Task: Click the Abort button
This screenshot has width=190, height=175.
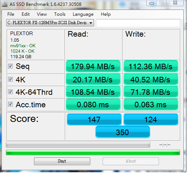Action: point(131,161)
